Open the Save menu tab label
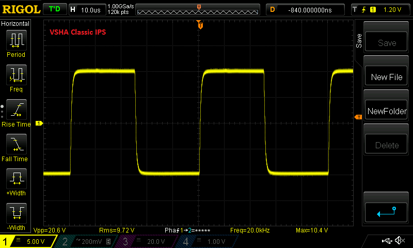The width and height of the screenshot is (413, 248). point(359,41)
